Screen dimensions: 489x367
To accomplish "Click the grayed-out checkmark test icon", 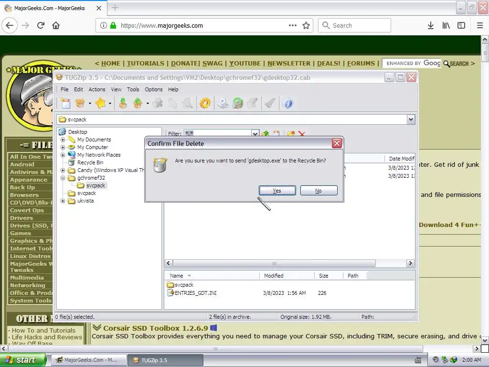I will (x=270, y=103).
